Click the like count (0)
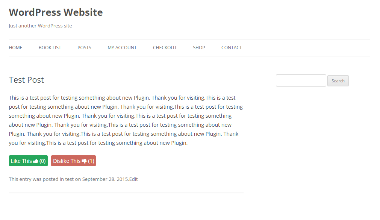 tap(42, 161)
